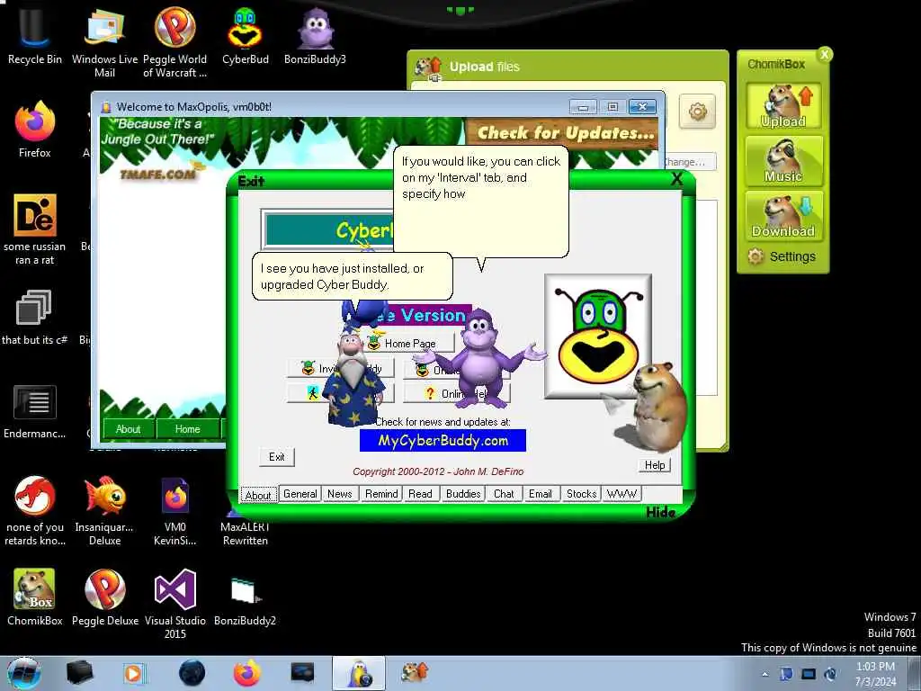The width and height of the screenshot is (921, 691).
Task: Click Home button in MaxOpolis window
Action: click(187, 429)
